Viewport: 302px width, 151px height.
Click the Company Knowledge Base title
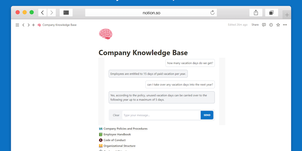(x=143, y=52)
